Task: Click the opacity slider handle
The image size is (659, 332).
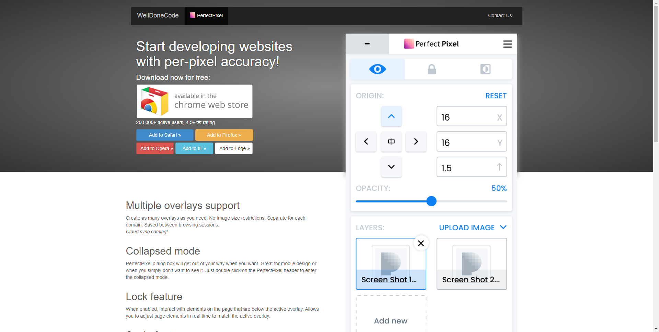Action: tap(431, 201)
